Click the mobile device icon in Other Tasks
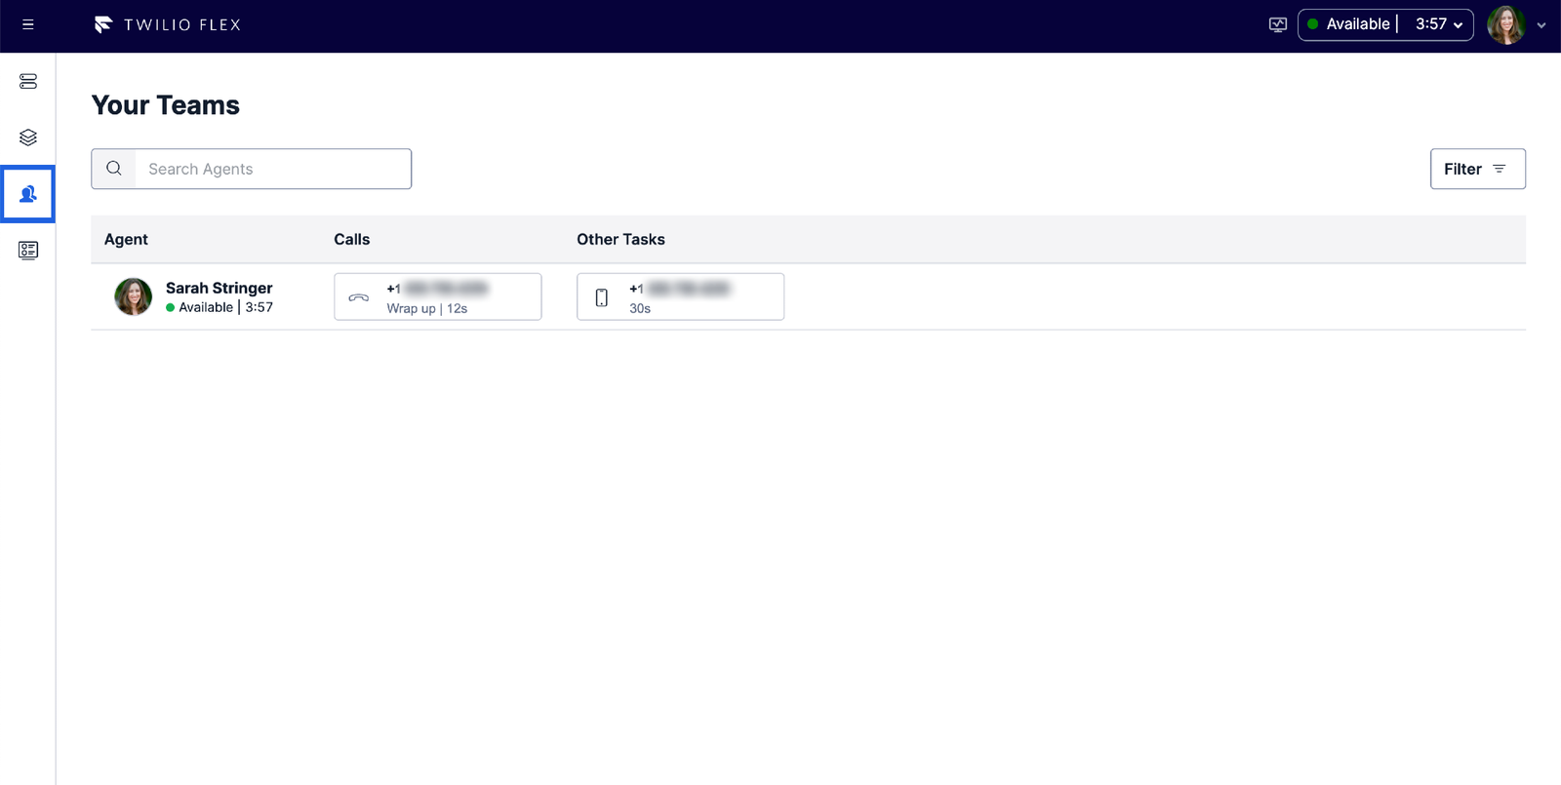1561x785 pixels. [x=602, y=297]
